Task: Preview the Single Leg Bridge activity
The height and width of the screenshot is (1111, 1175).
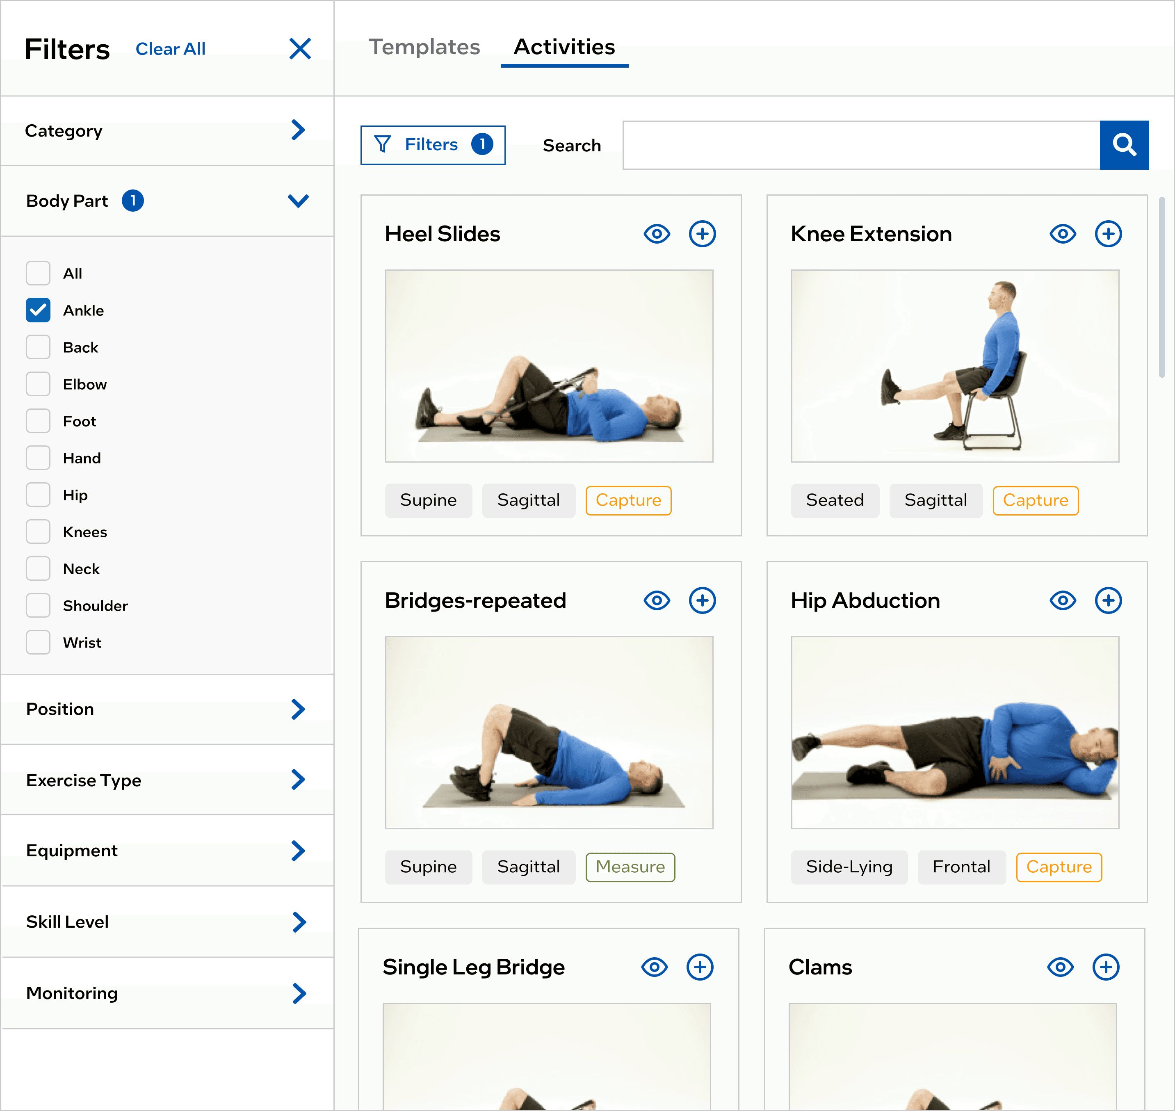Action: [654, 967]
